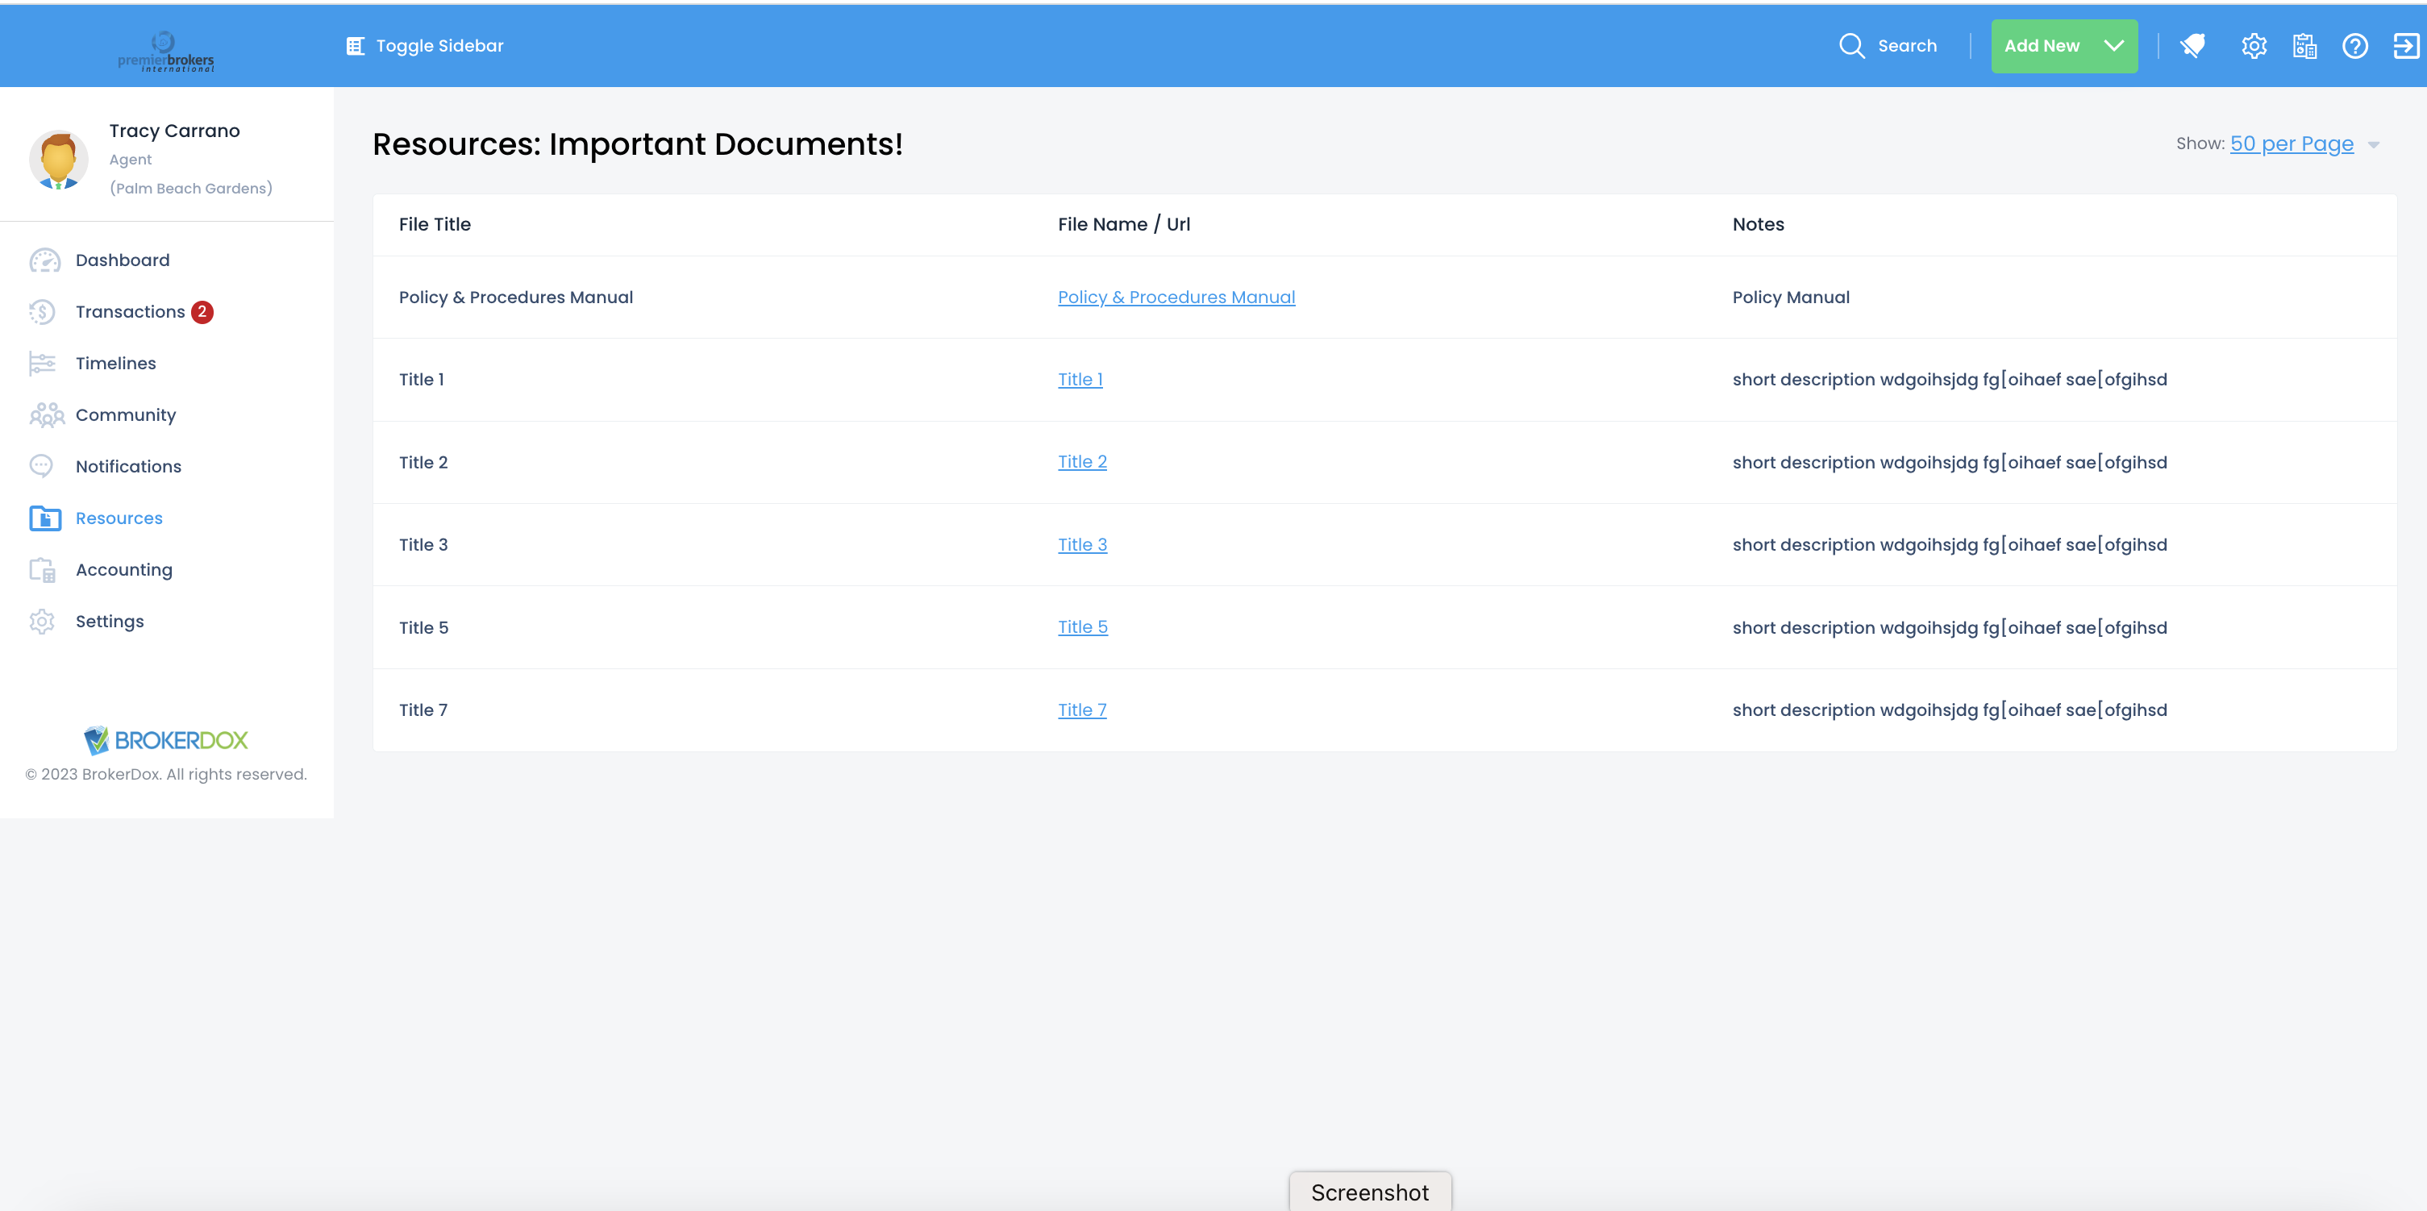Click the Search text in header

point(1907,46)
